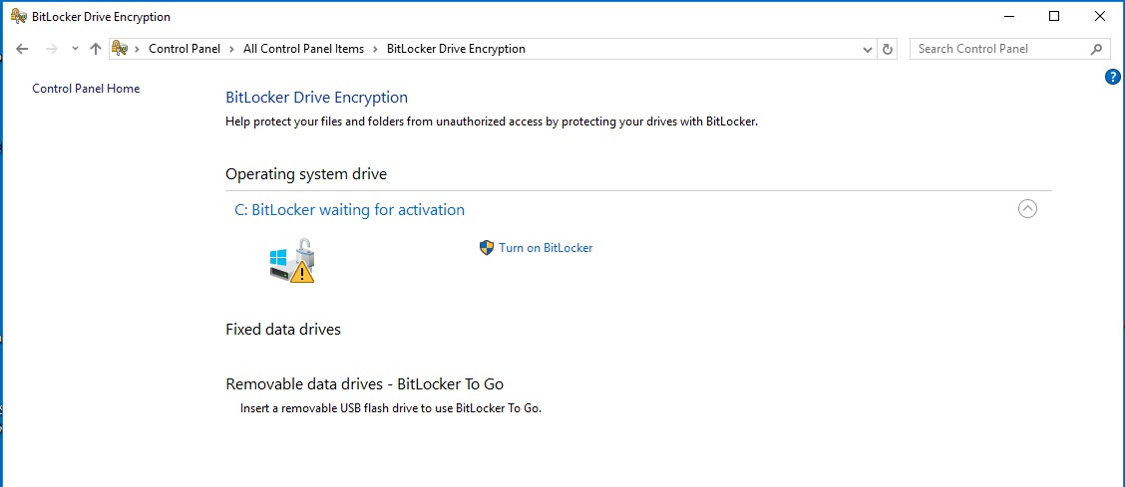Click C: BitLocker waiting for activation
Screen dimensions: 1125x487
tap(349, 210)
